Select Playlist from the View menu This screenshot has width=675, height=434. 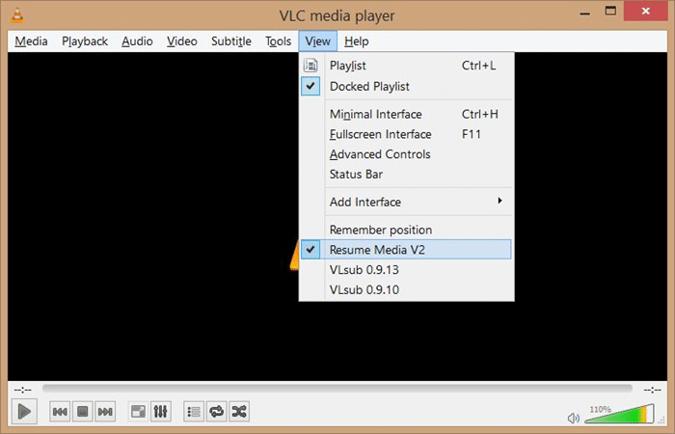[406, 66]
